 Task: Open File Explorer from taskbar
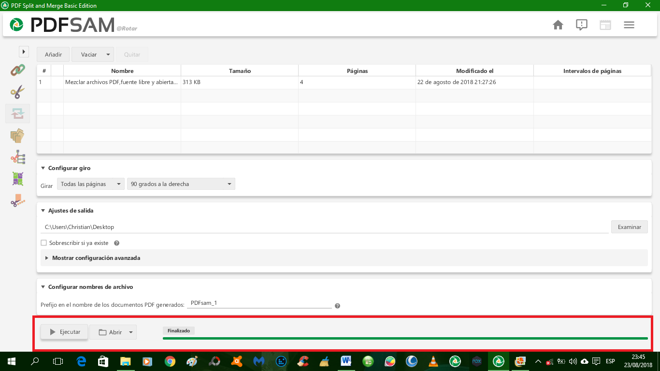click(x=125, y=361)
